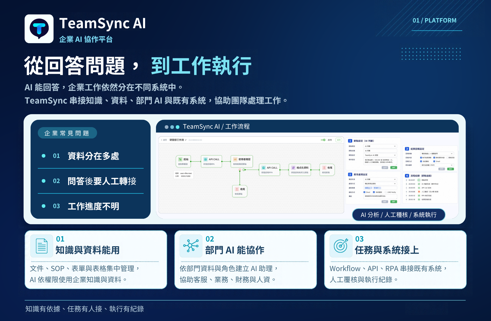Uncheck Email under 回報方式
Viewport: 491px width, 321px height.
pos(434,161)
